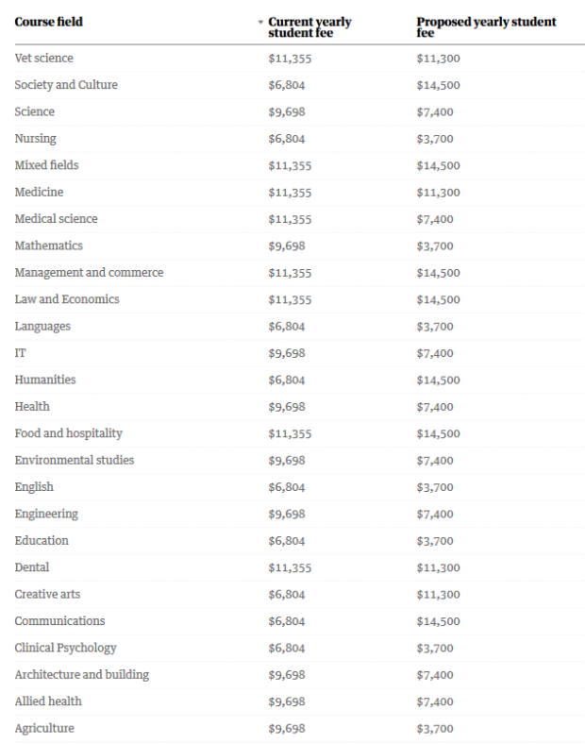Click the Clinical Psychology course name

(65, 649)
